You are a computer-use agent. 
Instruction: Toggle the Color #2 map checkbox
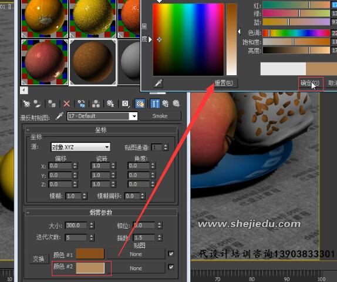click(x=171, y=267)
